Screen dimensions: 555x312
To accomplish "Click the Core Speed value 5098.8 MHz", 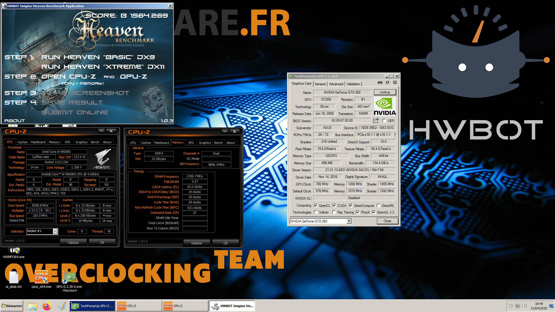I will [x=40, y=205].
